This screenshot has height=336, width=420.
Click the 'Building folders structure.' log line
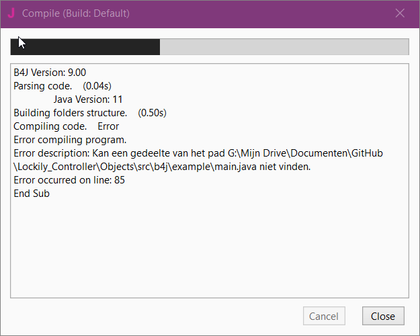pos(71,113)
